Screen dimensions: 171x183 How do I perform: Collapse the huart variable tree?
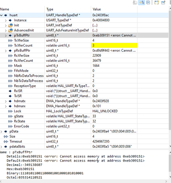click(x=1, y=15)
